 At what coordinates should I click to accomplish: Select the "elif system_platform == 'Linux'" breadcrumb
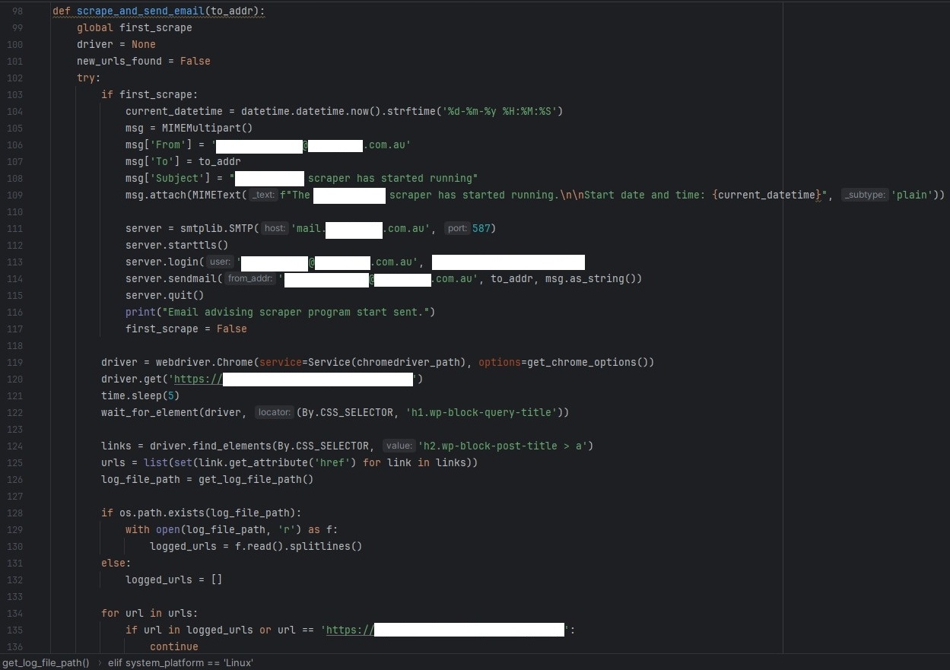[x=180, y=662]
